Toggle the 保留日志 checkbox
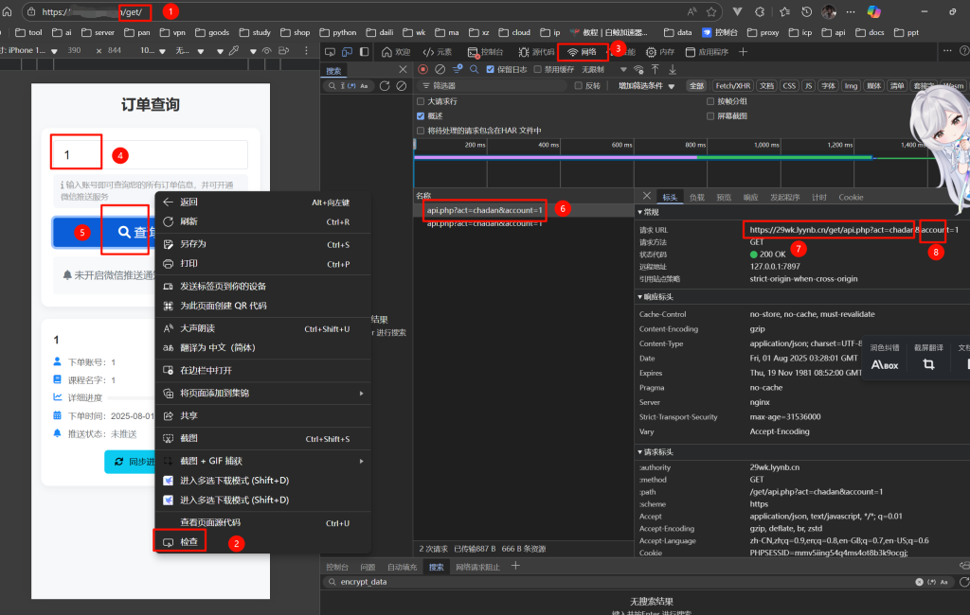The image size is (970, 615). [x=490, y=69]
